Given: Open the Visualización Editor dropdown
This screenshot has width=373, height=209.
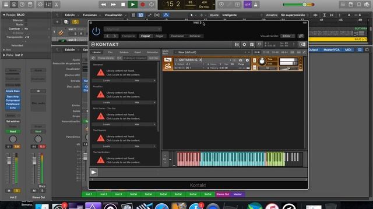Looking at the screenshot, I should [x=287, y=36].
